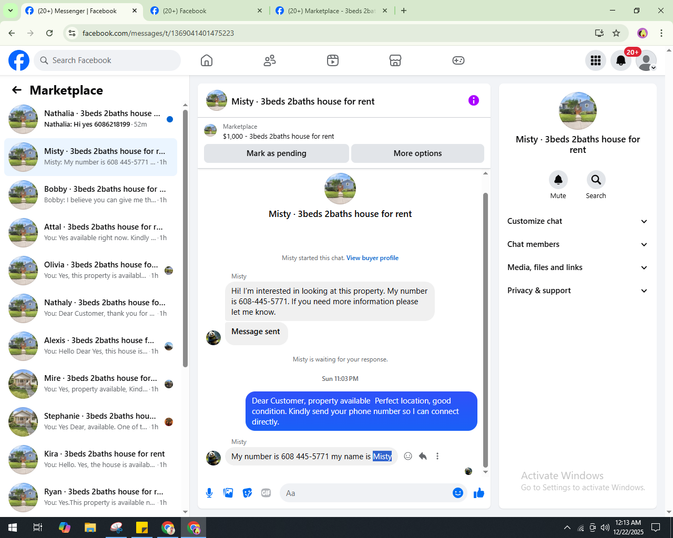Record a voice clip with the microphone icon
Image resolution: width=673 pixels, height=538 pixels.
pos(209,493)
